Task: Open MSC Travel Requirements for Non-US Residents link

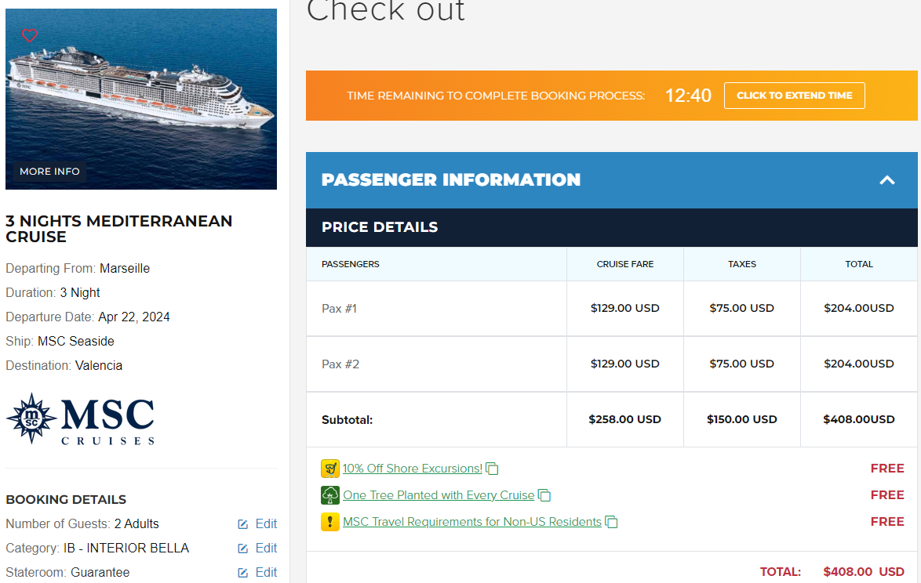Action: click(472, 521)
